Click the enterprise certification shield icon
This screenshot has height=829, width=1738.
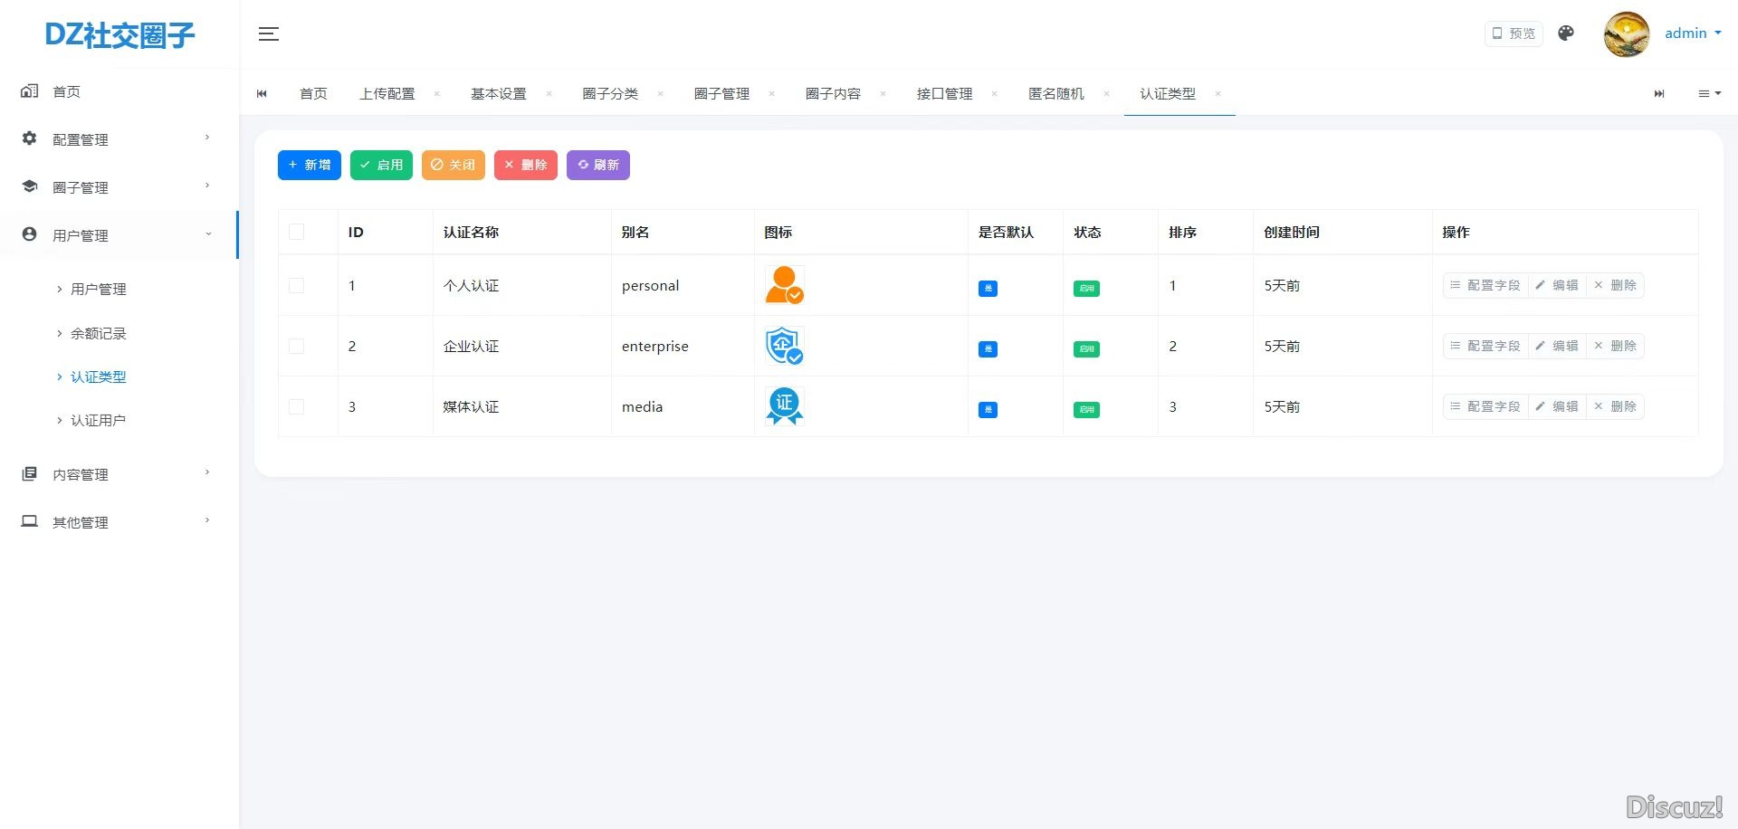(x=784, y=346)
